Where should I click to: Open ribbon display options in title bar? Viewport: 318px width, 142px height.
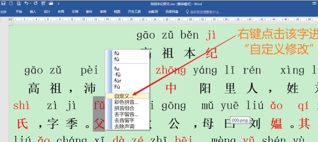(x=315, y=4)
